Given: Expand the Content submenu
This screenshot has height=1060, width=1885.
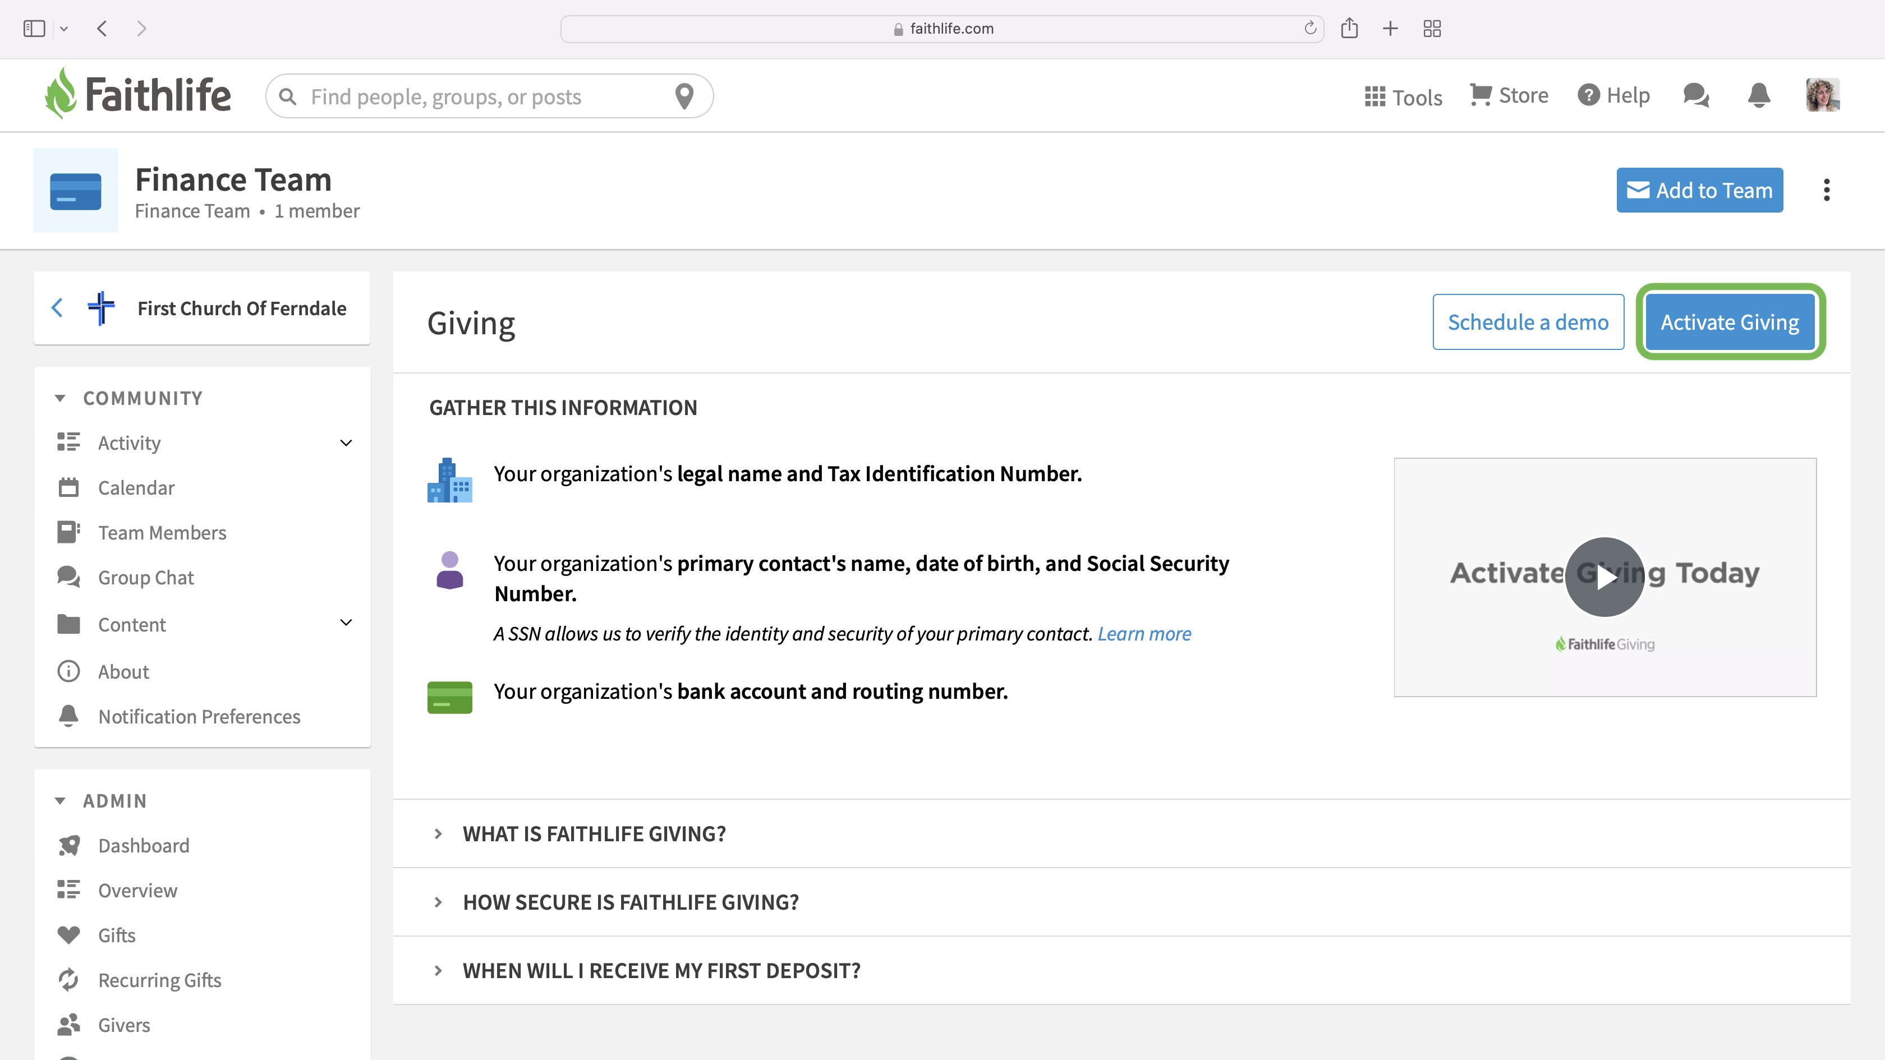Looking at the screenshot, I should tap(346, 623).
